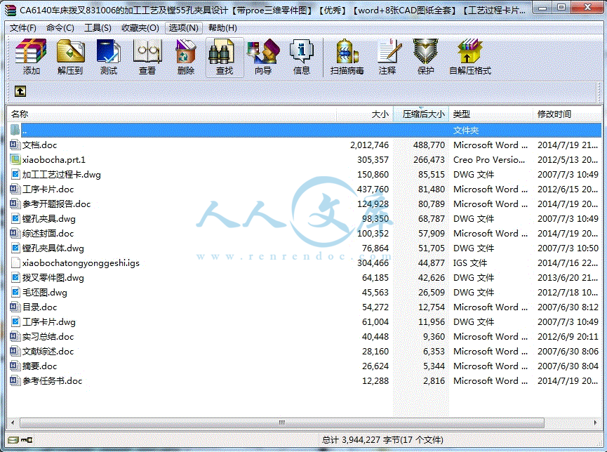
Task: Click the Word icon of 摘要.doc
Action: [15, 366]
